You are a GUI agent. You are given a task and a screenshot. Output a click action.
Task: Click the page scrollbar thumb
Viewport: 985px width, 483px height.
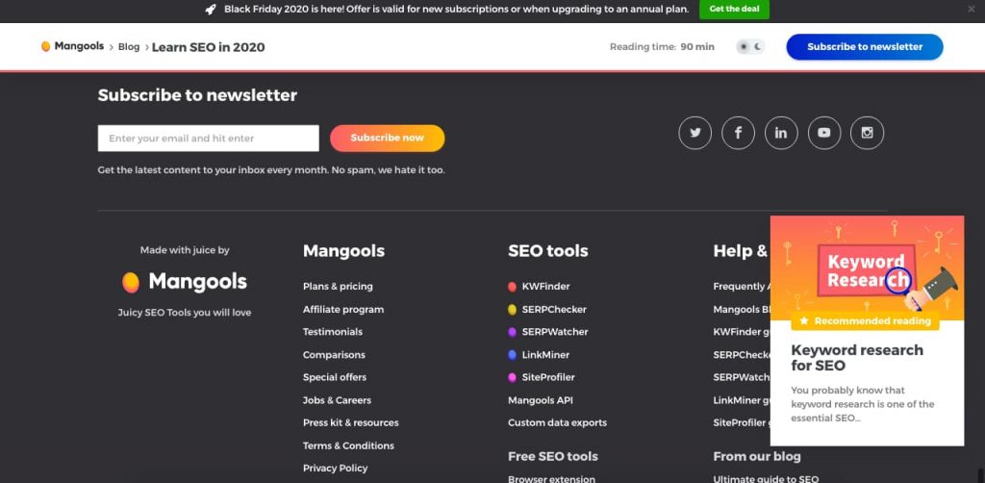(x=980, y=475)
